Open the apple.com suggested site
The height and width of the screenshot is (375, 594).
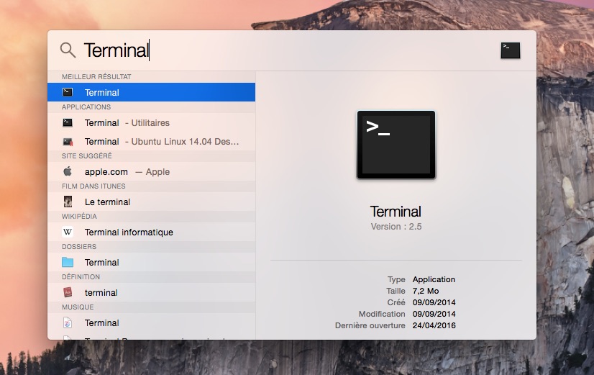151,172
